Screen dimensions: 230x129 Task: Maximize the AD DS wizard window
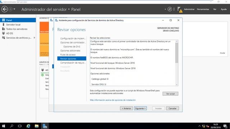170,20
